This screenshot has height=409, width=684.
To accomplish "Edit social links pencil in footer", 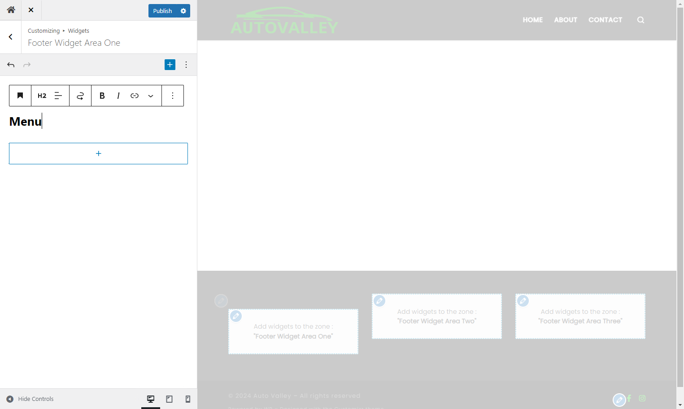I will point(619,400).
